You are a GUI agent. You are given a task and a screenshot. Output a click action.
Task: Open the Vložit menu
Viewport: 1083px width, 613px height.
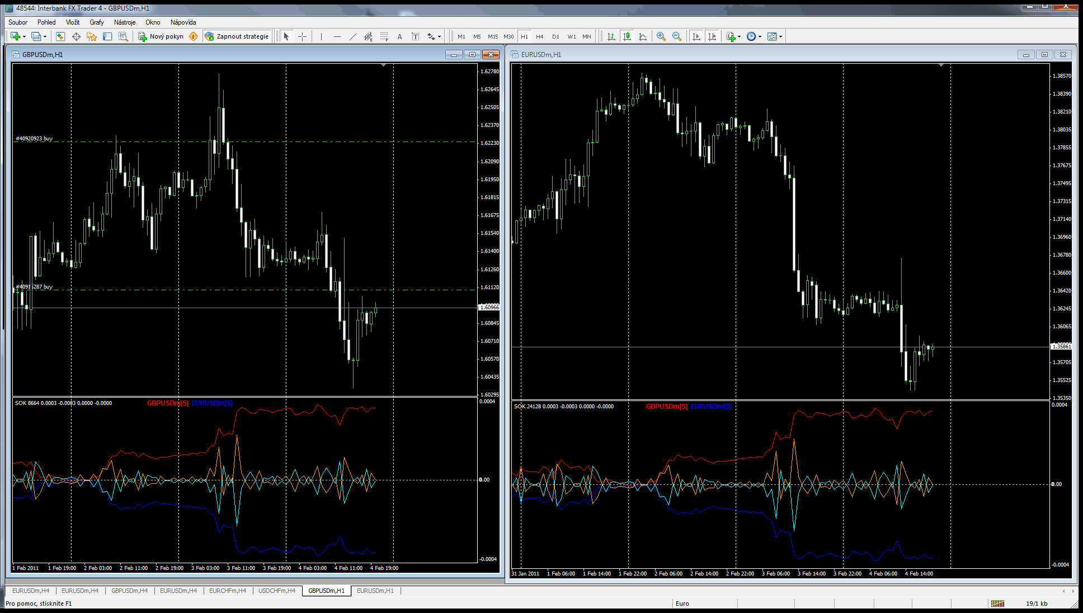pyautogui.click(x=73, y=22)
